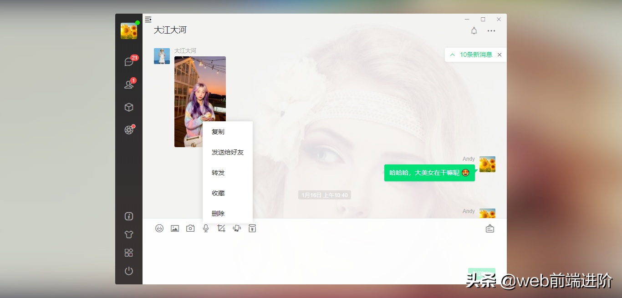Open the emoji picker
Screen dimensions: 622x298
159,228
